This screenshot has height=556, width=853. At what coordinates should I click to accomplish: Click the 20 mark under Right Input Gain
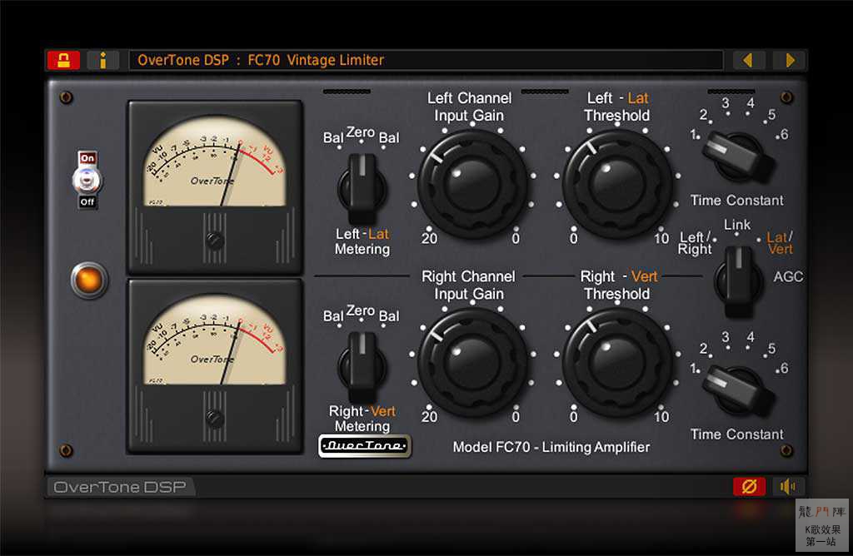pyautogui.click(x=429, y=416)
